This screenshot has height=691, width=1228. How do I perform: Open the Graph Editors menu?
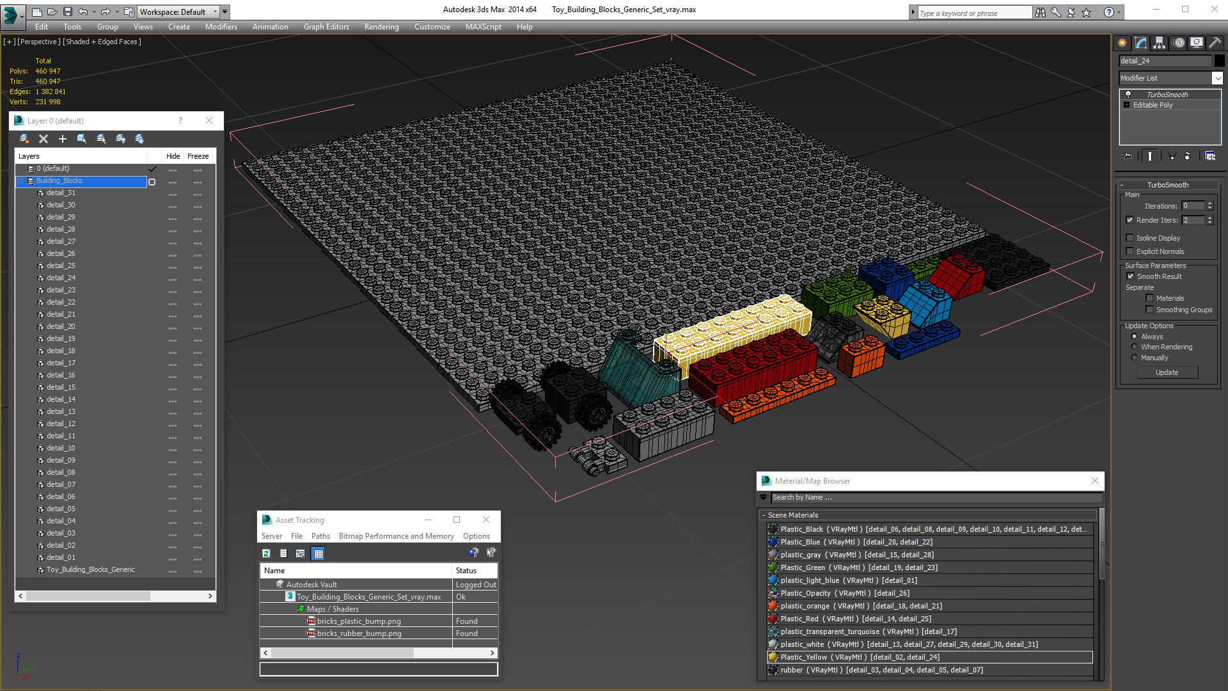click(326, 27)
